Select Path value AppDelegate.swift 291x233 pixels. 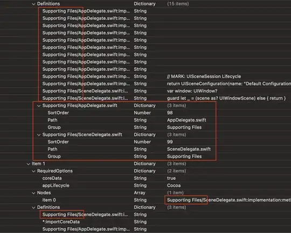coord(186,120)
